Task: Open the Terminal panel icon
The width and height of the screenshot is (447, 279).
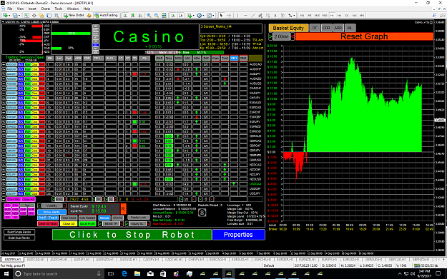Action: coord(49,15)
